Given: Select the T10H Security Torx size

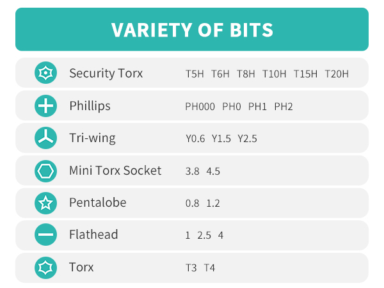Looking at the screenshot, I should pyautogui.click(x=274, y=74).
